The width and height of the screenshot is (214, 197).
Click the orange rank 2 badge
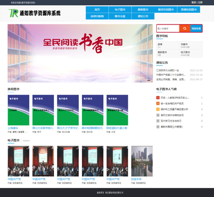pyautogui.click(x=158, y=104)
